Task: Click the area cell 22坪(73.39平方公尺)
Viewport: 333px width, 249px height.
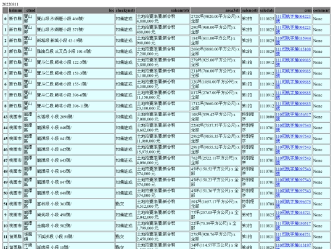Action: [215, 226]
